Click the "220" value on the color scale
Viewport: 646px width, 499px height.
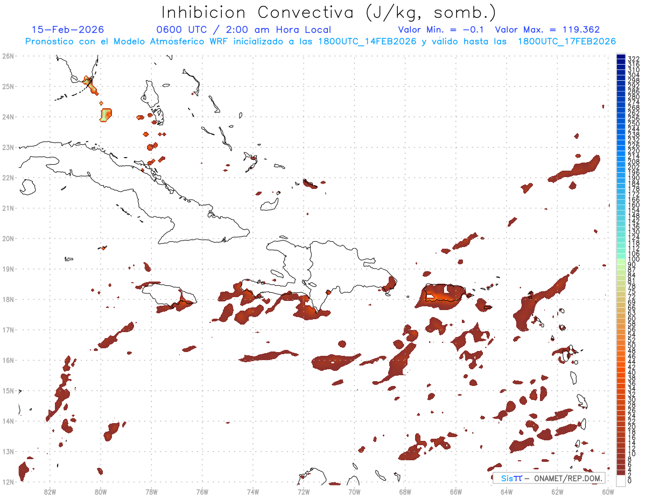tap(634, 151)
